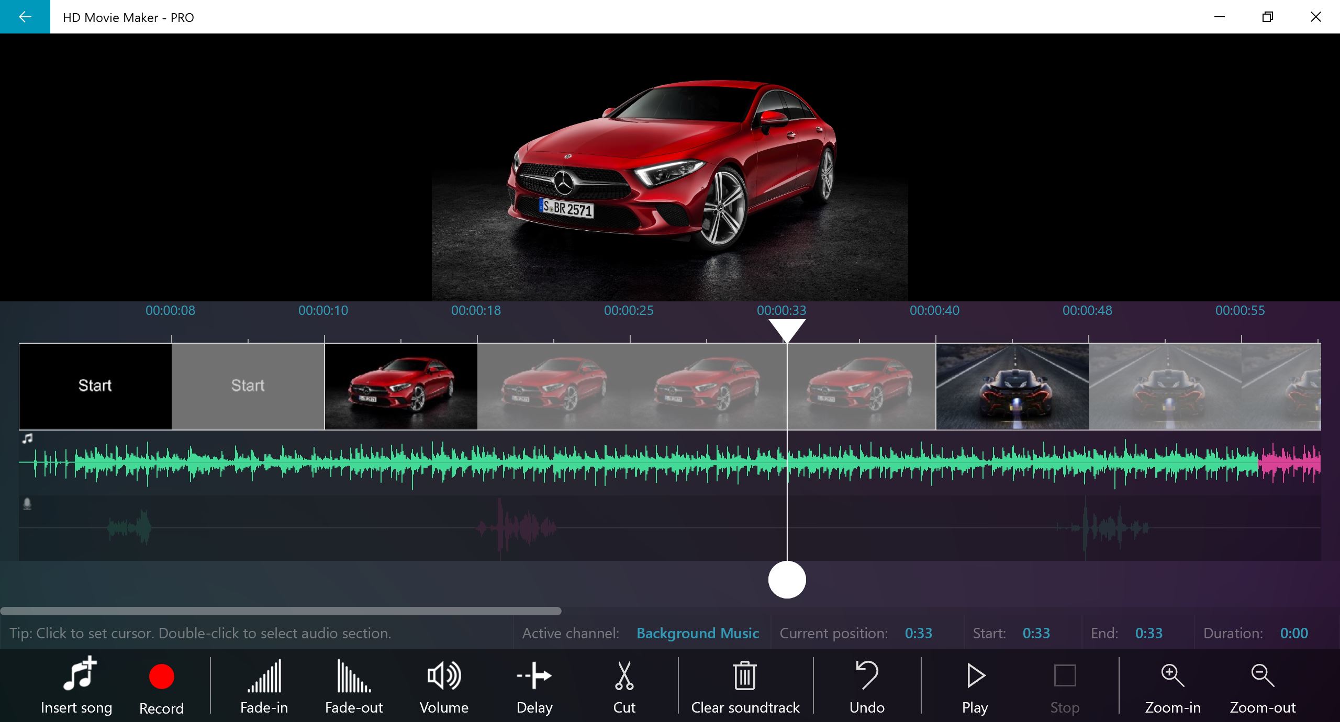The width and height of the screenshot is (1340, 722).
Task: Click the Duration 0:00 value
Action: click(1294, 633)
